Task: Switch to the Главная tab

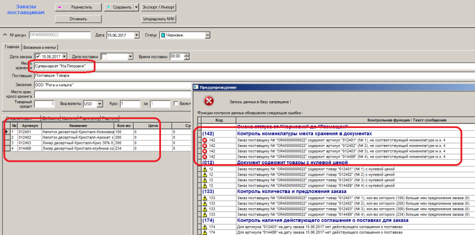Action: coord(12,47)
